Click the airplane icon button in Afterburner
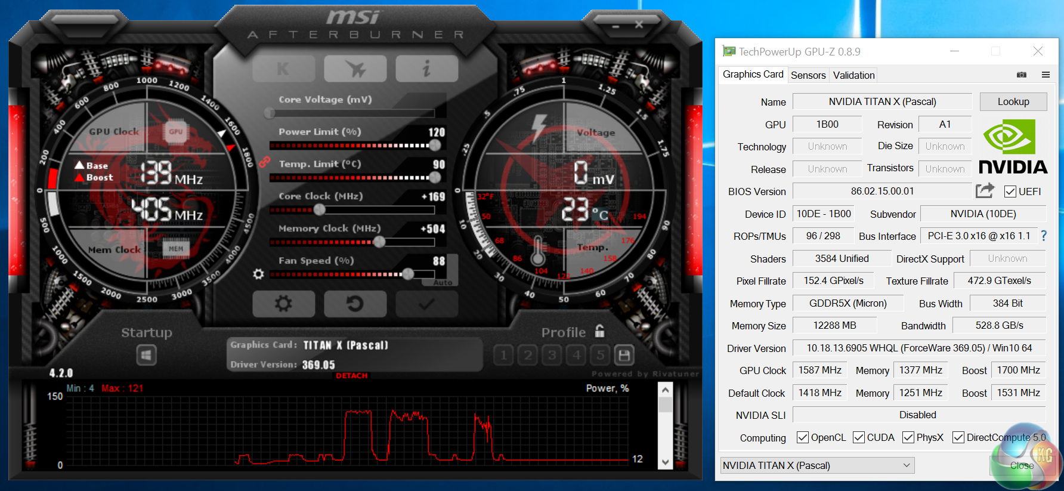1064x491 pixels. (x=355, y=69)
